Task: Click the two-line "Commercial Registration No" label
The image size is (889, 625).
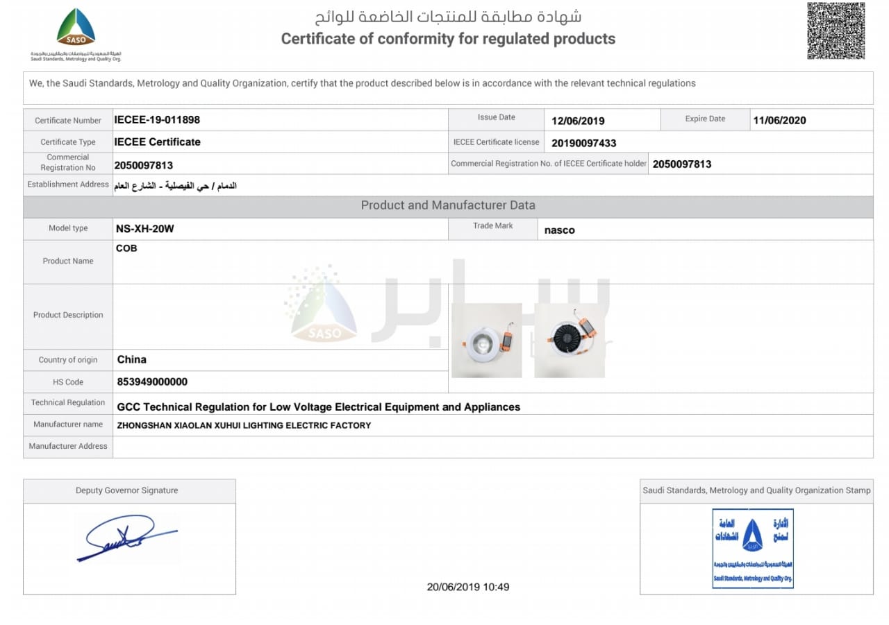Action: (68, 162)
